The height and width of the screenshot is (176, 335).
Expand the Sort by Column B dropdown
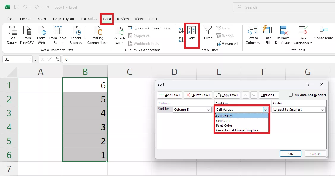click(208, 110)
